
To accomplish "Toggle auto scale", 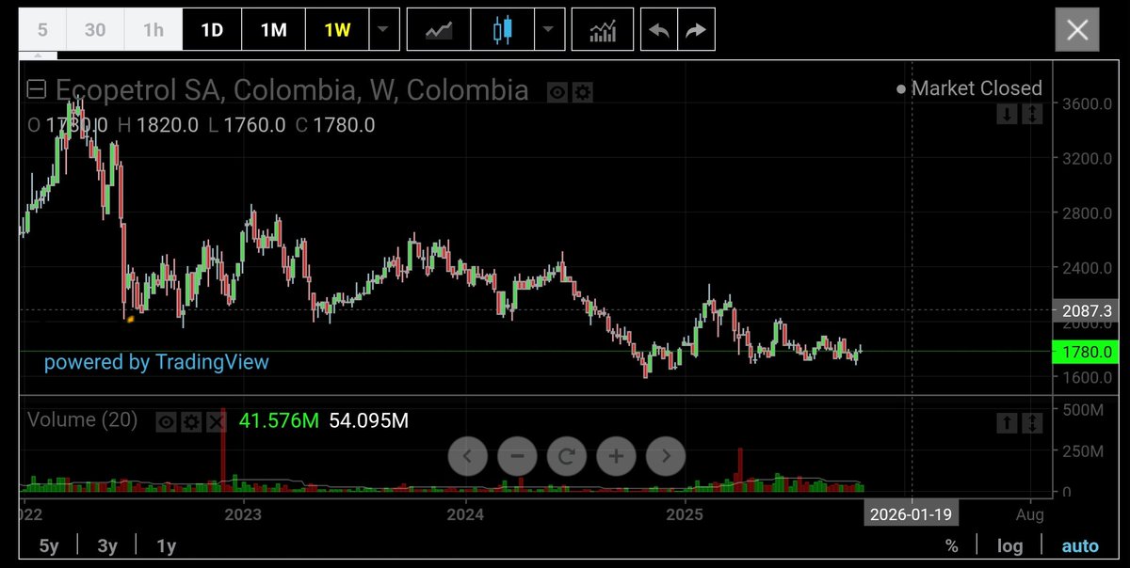I will 1080,545.
